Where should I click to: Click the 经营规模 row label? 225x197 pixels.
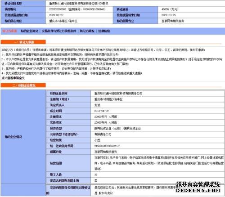[68, 140]
